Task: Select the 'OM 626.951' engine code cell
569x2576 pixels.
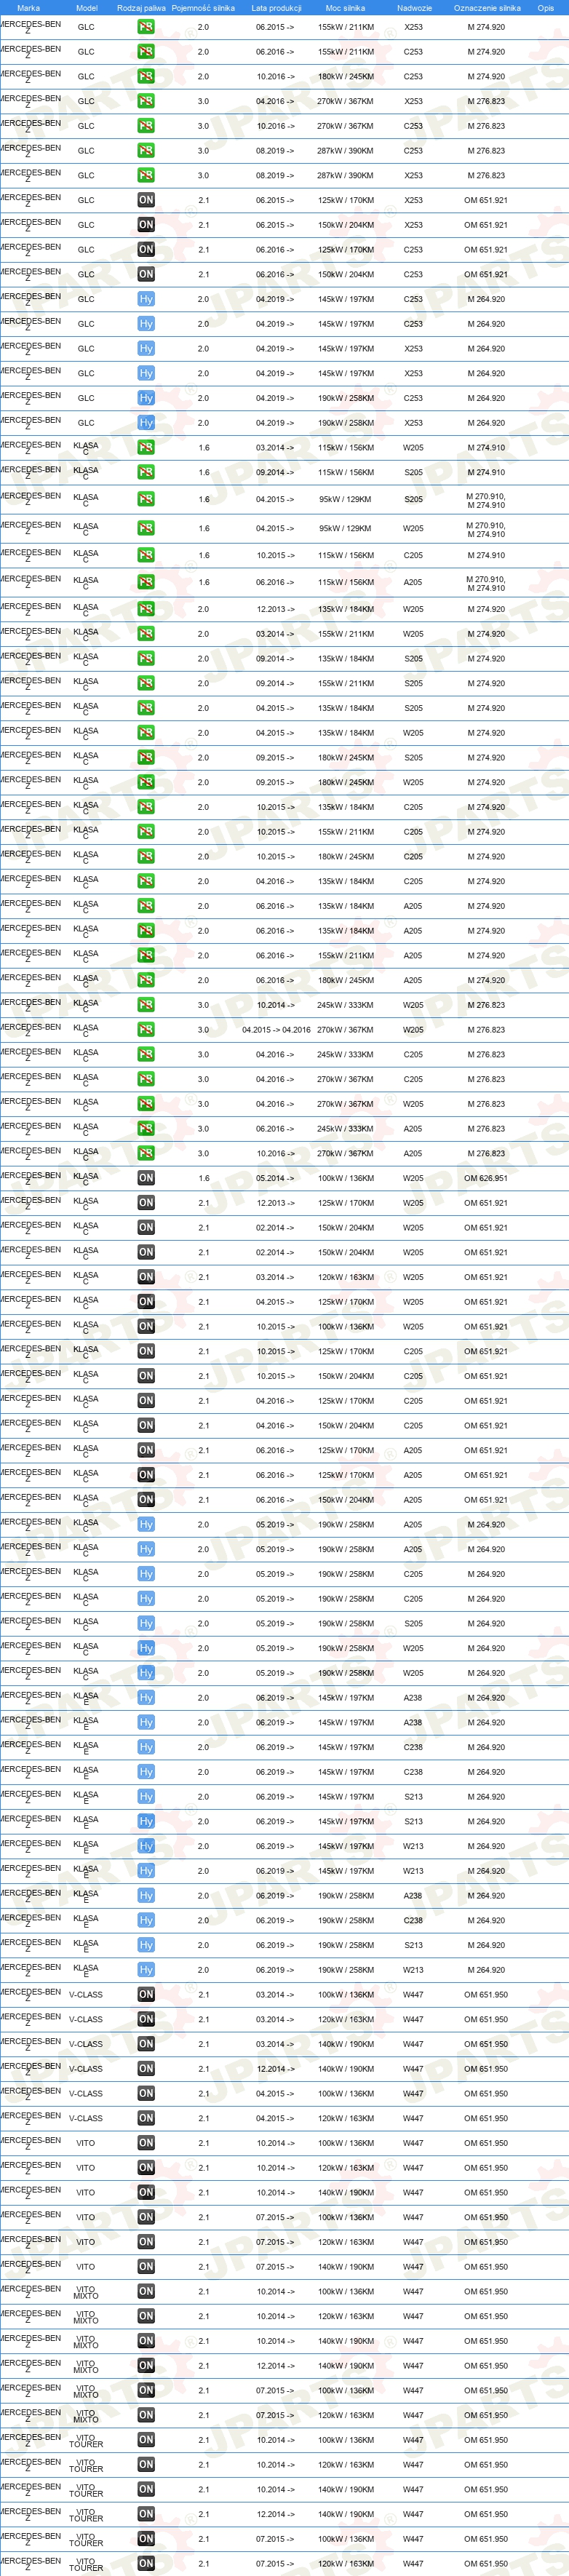Action: pyautogui.click(x=486, y=1178)
